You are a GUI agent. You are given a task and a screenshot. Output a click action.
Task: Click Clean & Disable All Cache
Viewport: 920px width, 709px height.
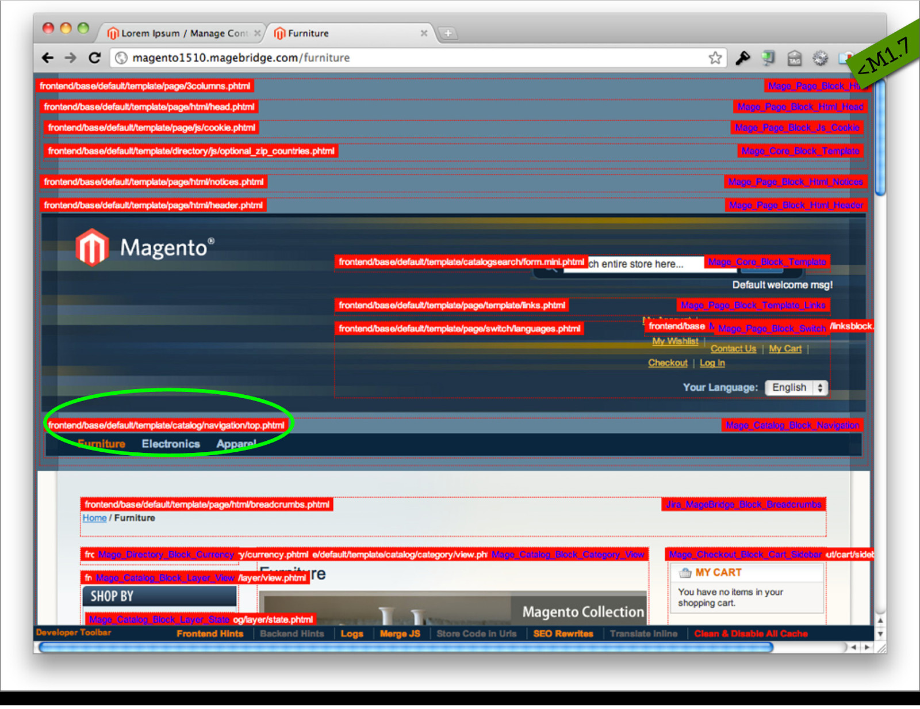[x=751, y=634]
